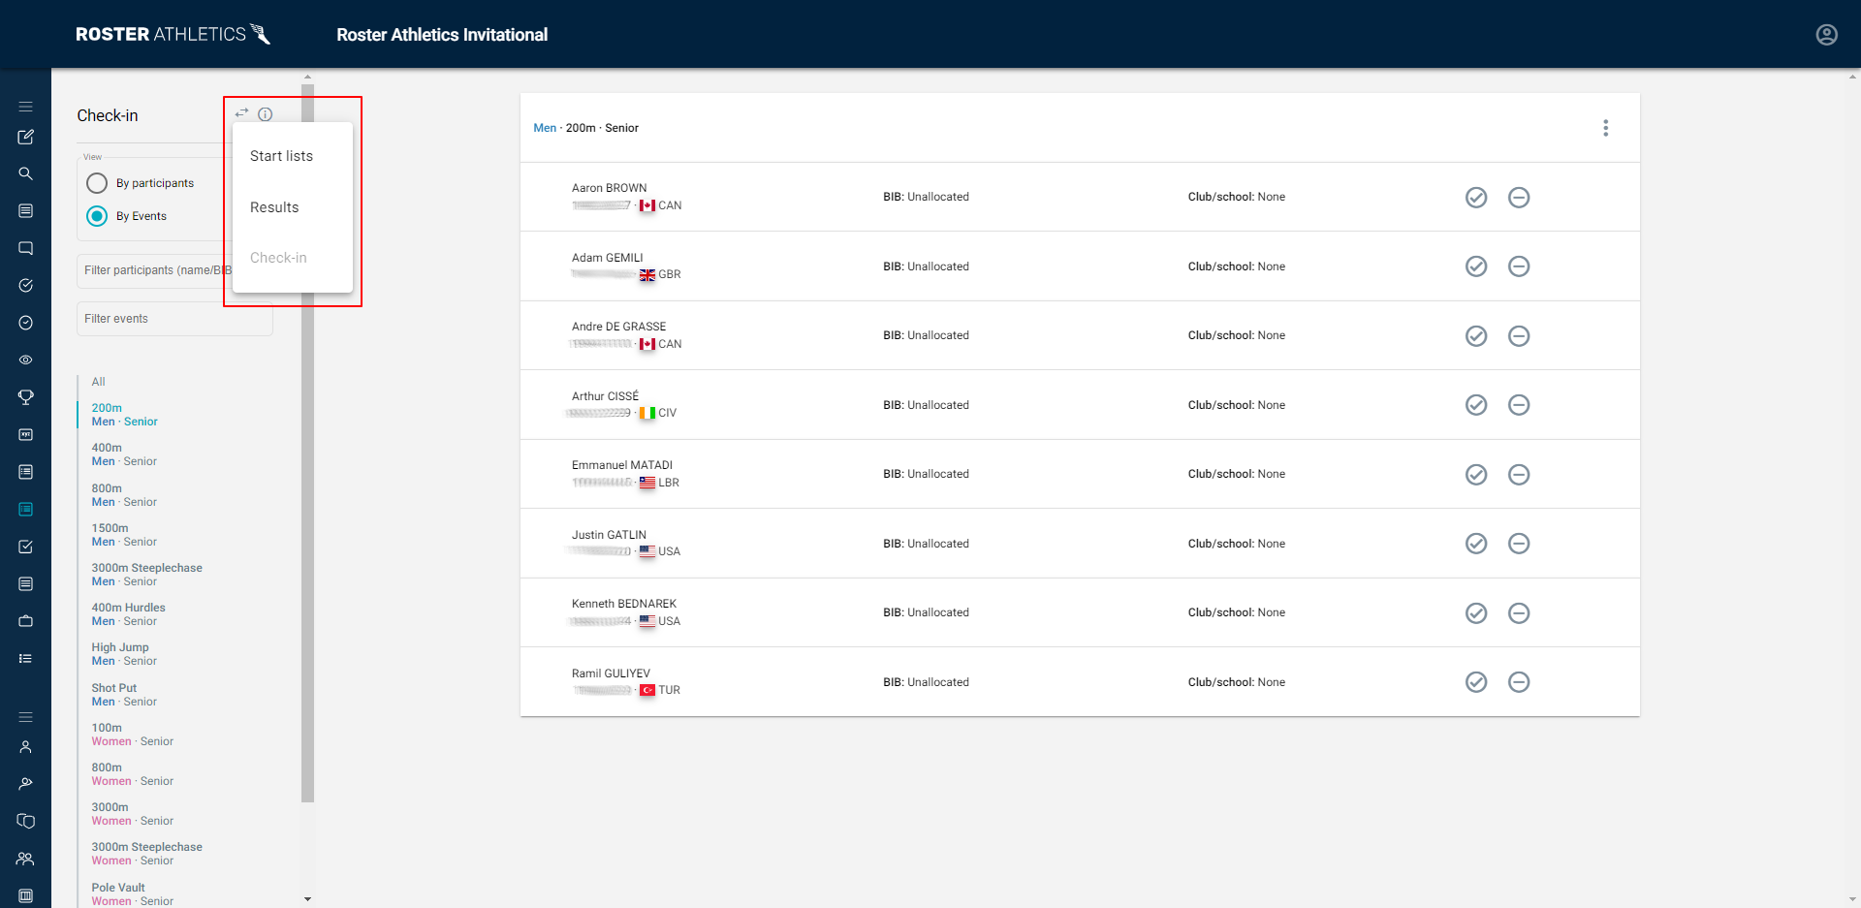This screenshot has width=1861, height=908.
Task: Select the By participants radio button
Action: point(97,183)
